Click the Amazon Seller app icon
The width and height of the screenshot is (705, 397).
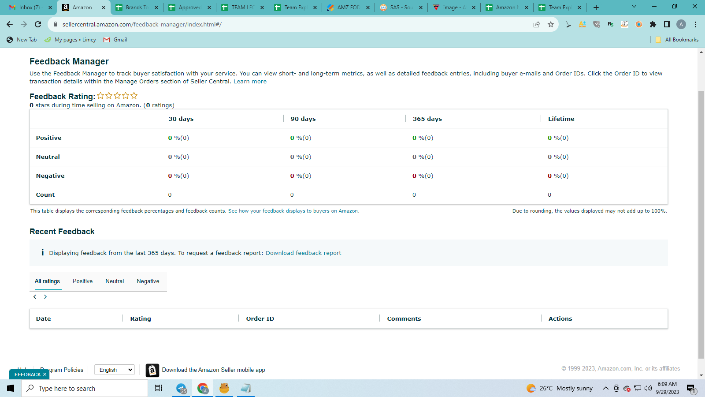point(152,370)
